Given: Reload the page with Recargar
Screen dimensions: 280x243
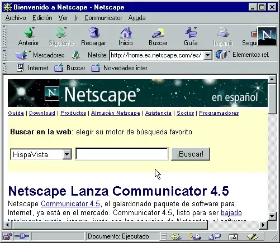Looking at the screenshot, I should point(93,37).
